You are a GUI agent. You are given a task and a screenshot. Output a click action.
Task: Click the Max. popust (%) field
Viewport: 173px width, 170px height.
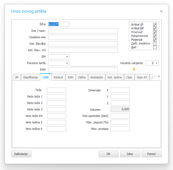coord(120,122)
